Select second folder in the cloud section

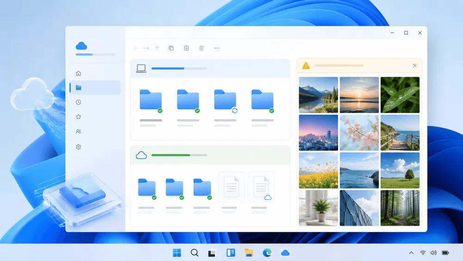point(175,189)
